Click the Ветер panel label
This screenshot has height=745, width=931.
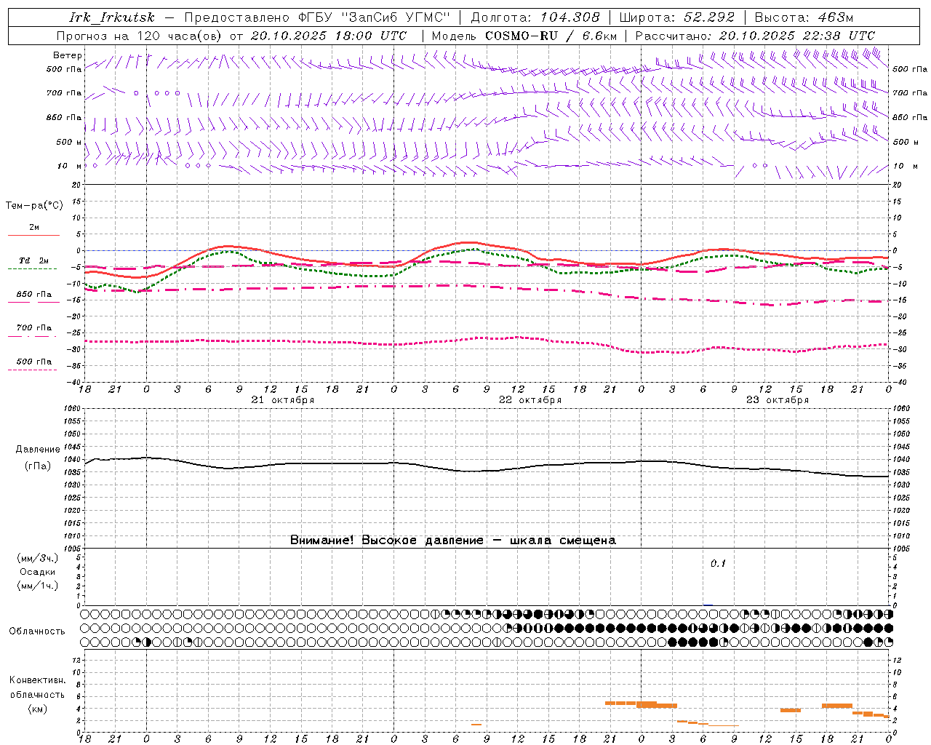(x=68, y=55)
